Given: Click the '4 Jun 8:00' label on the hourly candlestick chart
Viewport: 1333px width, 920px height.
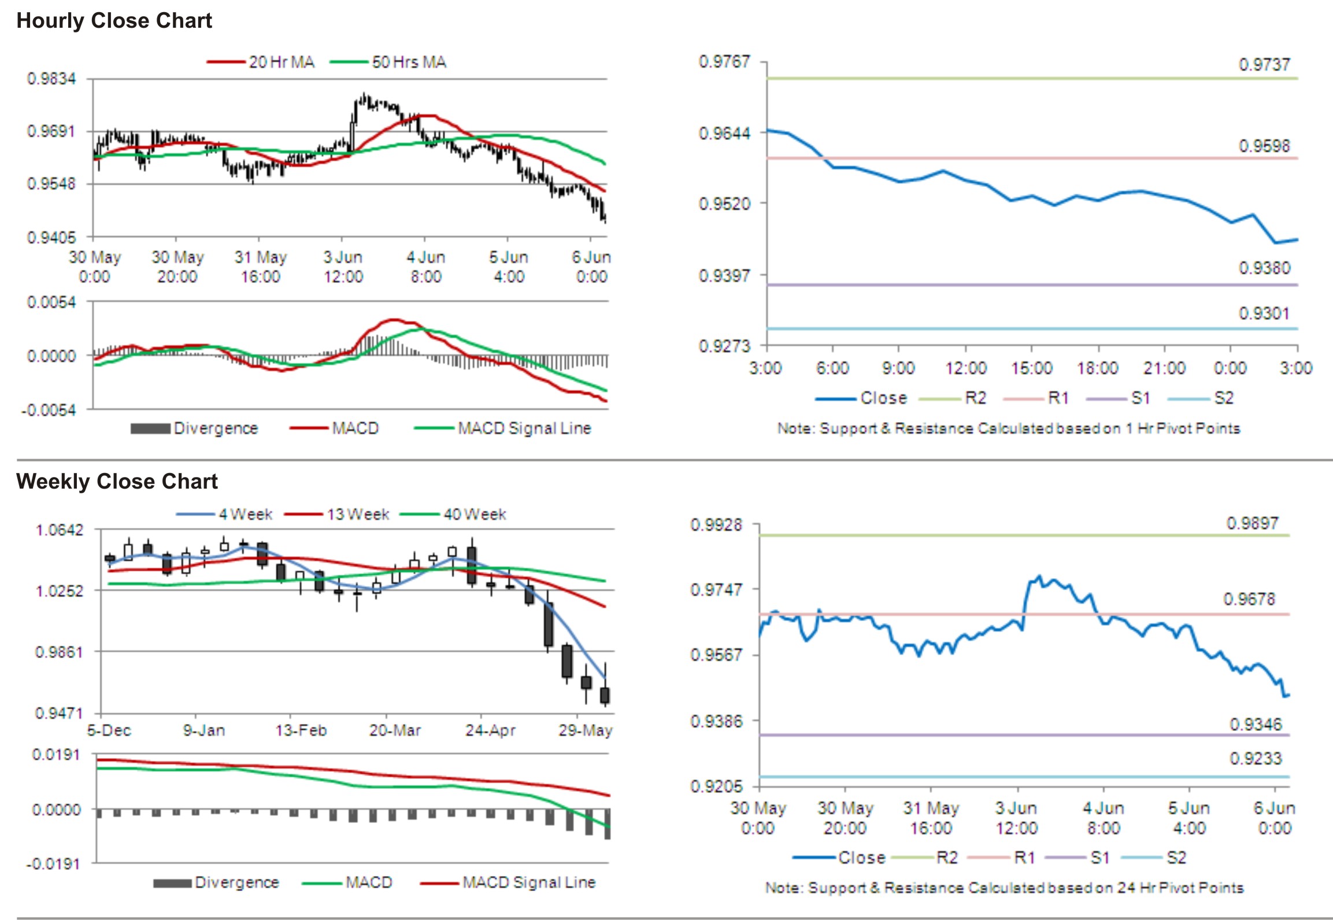Looking at the screenshot, I should (x=426, y=267).
